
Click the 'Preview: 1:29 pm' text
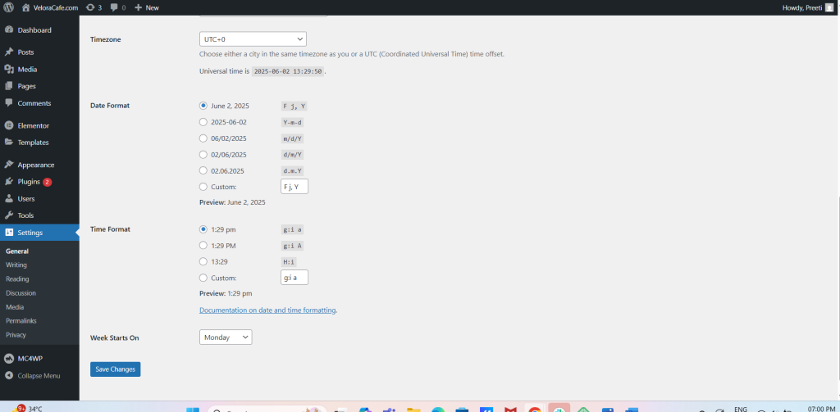pos(226,293)
